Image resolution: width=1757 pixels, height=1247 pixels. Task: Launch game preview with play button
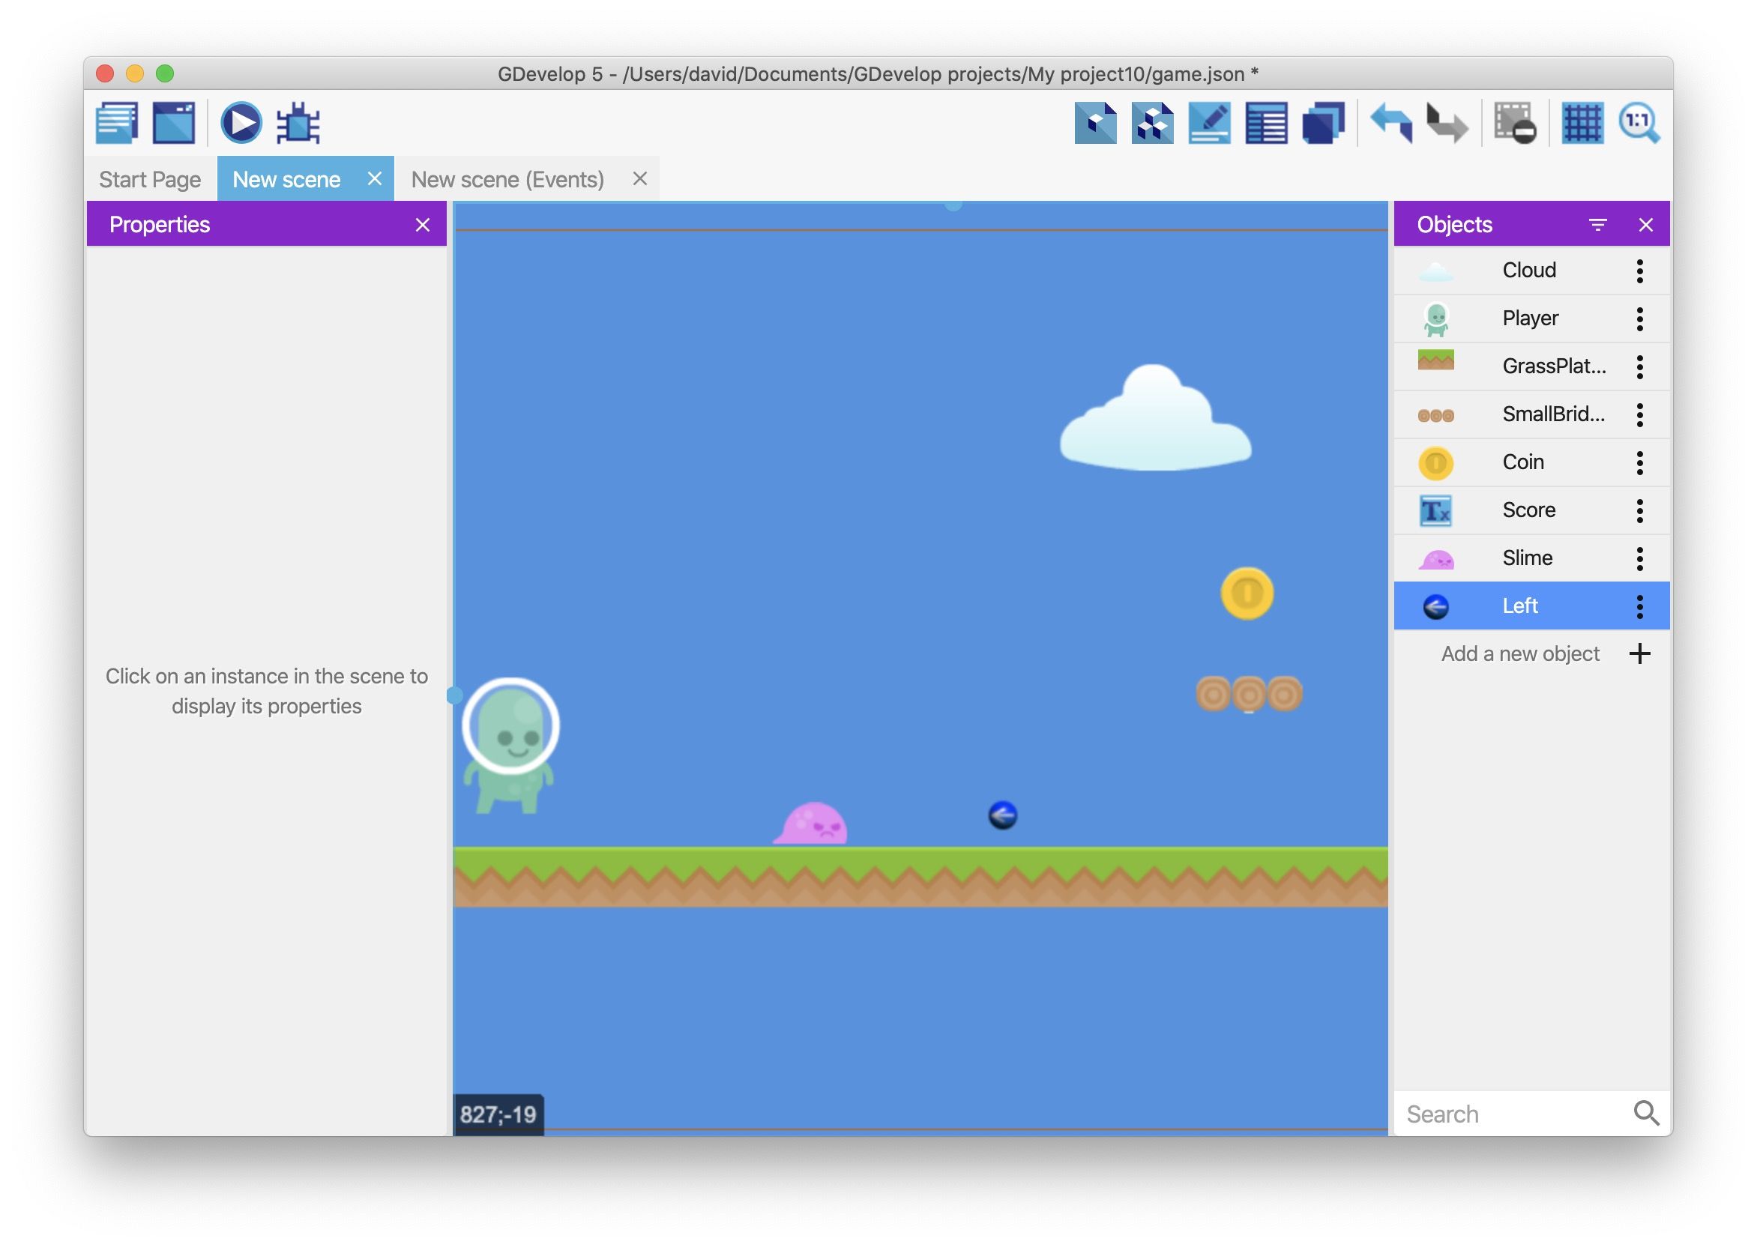[241, 123]
